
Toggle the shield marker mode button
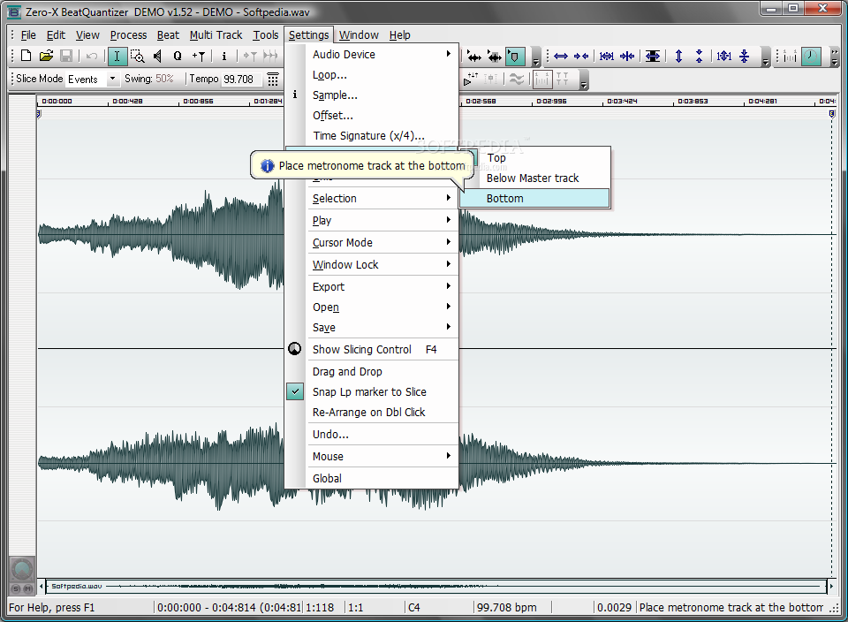(x=514, y=56)
